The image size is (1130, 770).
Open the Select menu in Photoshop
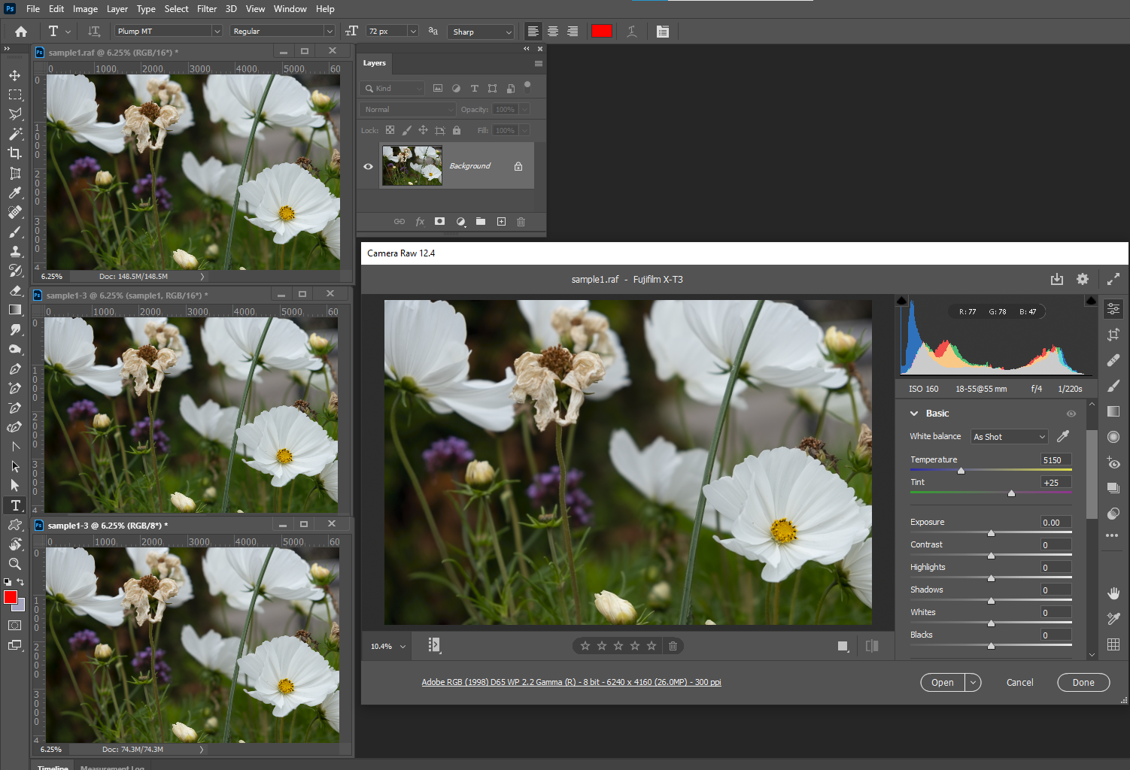tap(176, 8)
